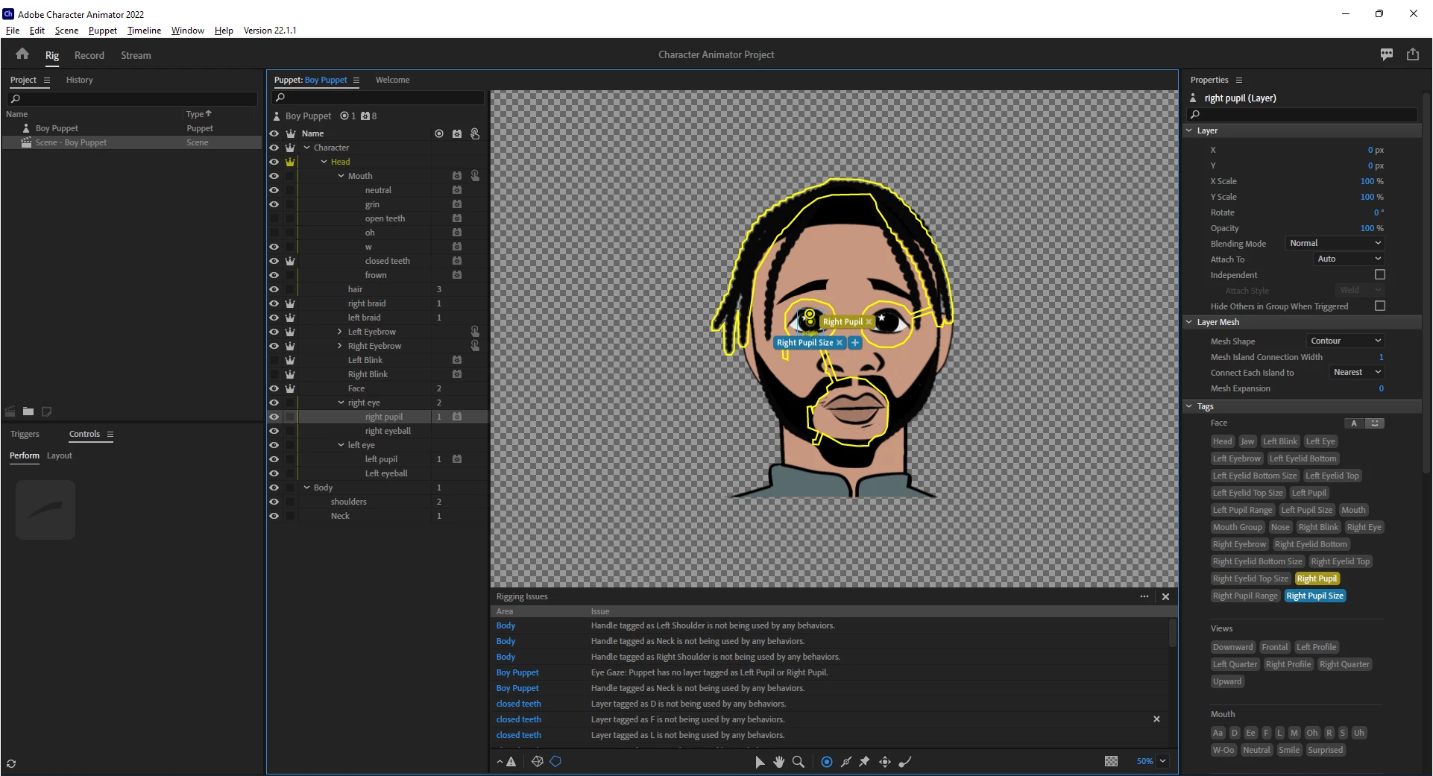1433x776 pixels.
Task: Select the arrow Selection tool
Action: (x=760, y=762)
